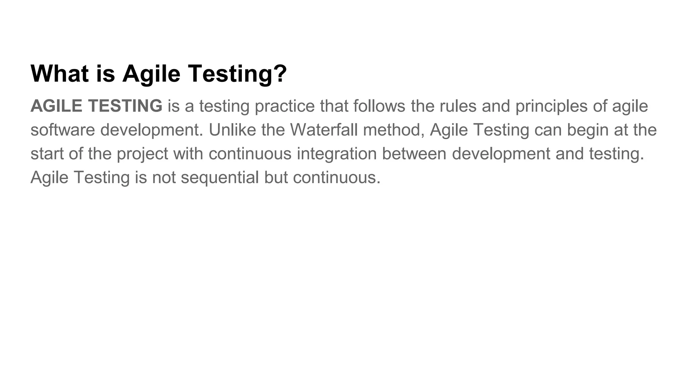The image size is (690, 388).
Task: Click the bold "AGILE TESTING" text
Action: pos(96,106)
